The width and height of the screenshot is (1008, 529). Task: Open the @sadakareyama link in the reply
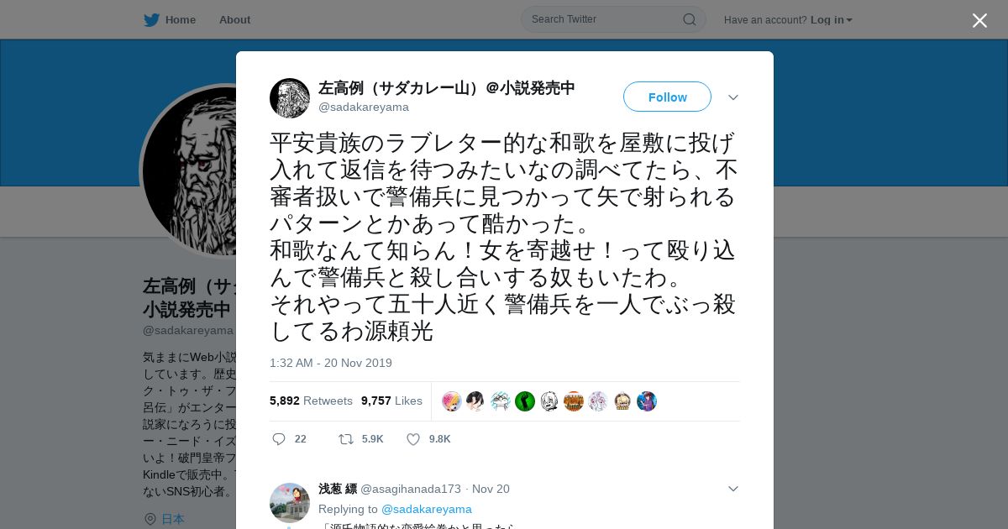pos(427,509)
